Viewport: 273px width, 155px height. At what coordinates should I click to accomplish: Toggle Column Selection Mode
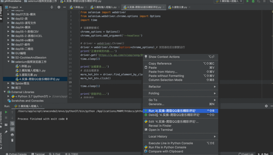pos(180,80)
